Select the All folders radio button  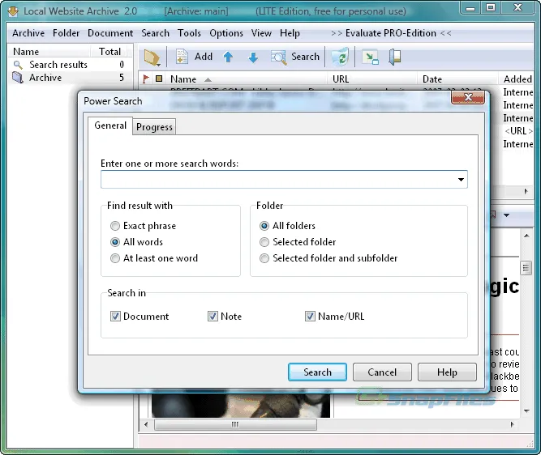pyautogui.click(x=264, y=226)
